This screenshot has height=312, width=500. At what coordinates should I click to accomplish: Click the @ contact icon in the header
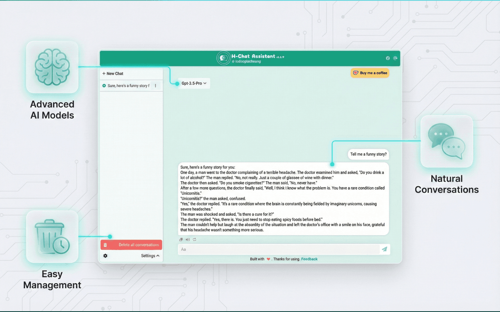pyautogui.click(x=395, y=58)
